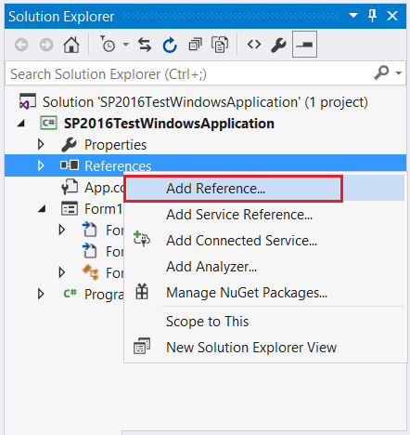Collapse the Form1 node
Image resolution: width=410 pixels, height=435 pixels.
[42, 209]
